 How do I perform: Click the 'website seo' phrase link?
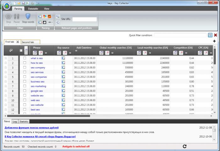coord(37,95)
